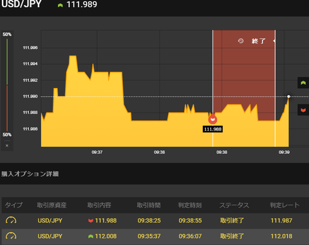Click the 取引内容 column header
The width and height of the screenshot is (309, 245).
coord(99,205)
